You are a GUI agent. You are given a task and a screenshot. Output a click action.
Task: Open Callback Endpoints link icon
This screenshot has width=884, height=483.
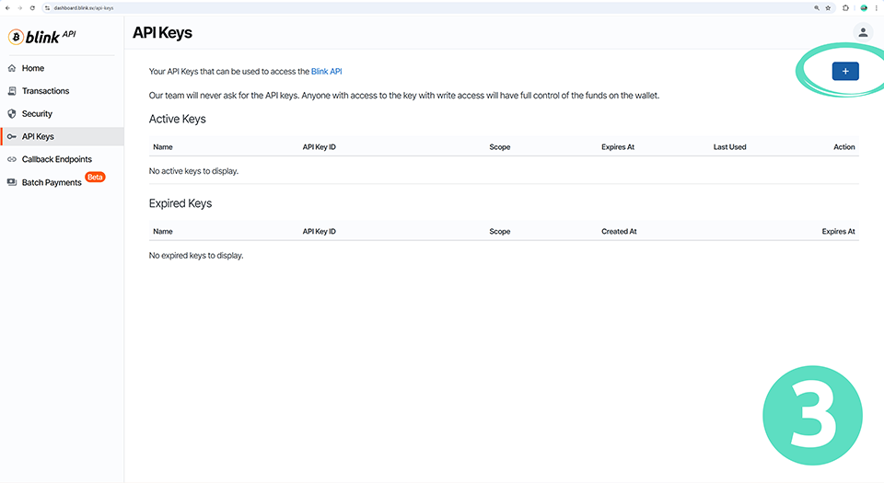[x=12, y=159]
